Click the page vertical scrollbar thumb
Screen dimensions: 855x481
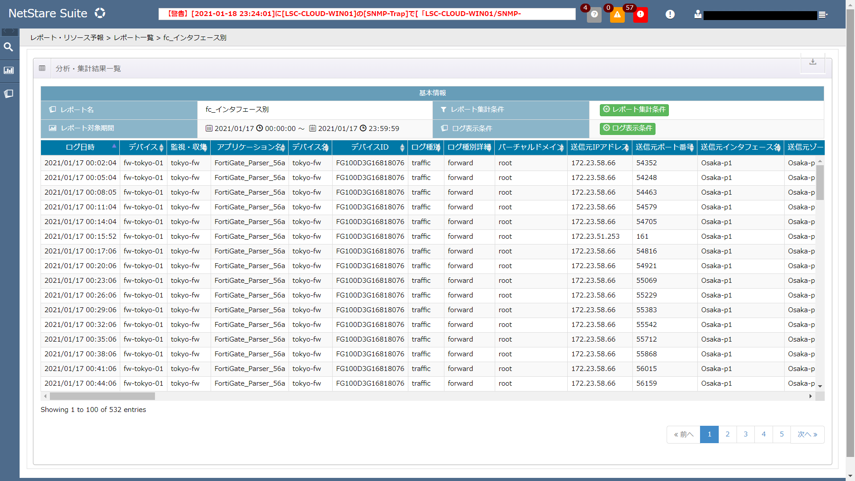point(850,234)
